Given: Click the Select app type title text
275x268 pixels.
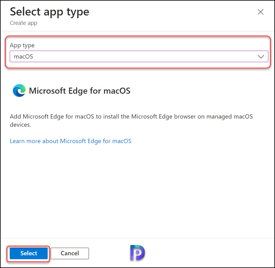Looking at the screenshot, I should (49, 12).
